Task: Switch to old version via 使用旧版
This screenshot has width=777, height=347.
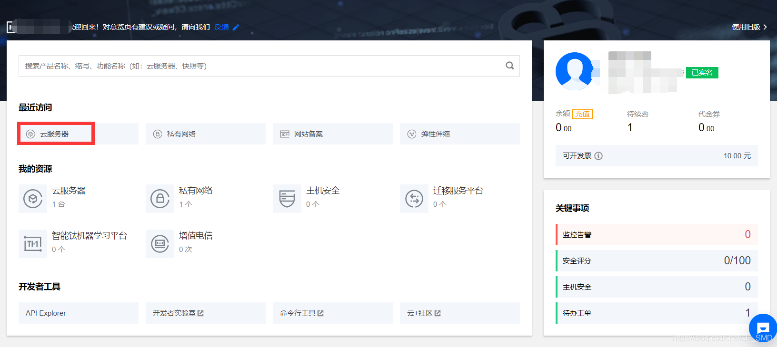Action: click(x=748, y=27)
